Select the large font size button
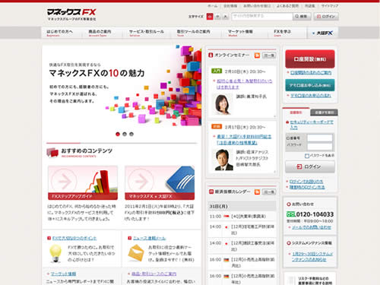Image resolution: width=380 pixels, height=285 pixels. (226, 17)
